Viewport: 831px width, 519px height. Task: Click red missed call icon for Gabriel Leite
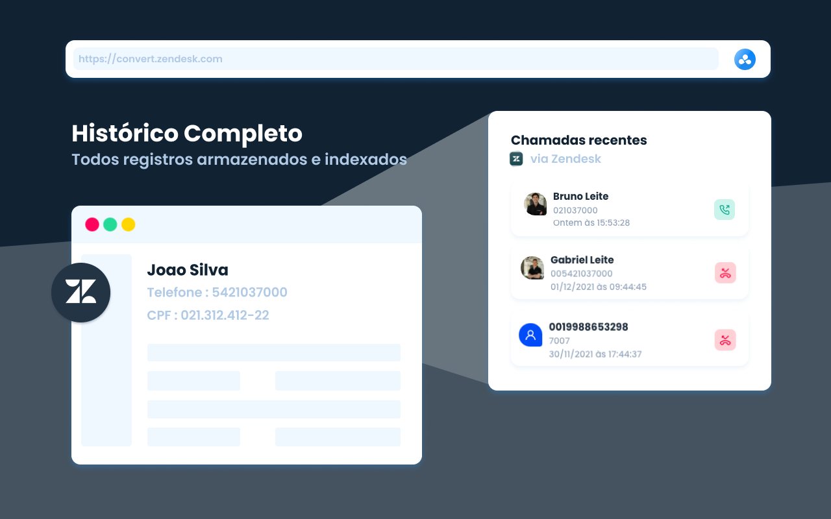tap(725, 273)
